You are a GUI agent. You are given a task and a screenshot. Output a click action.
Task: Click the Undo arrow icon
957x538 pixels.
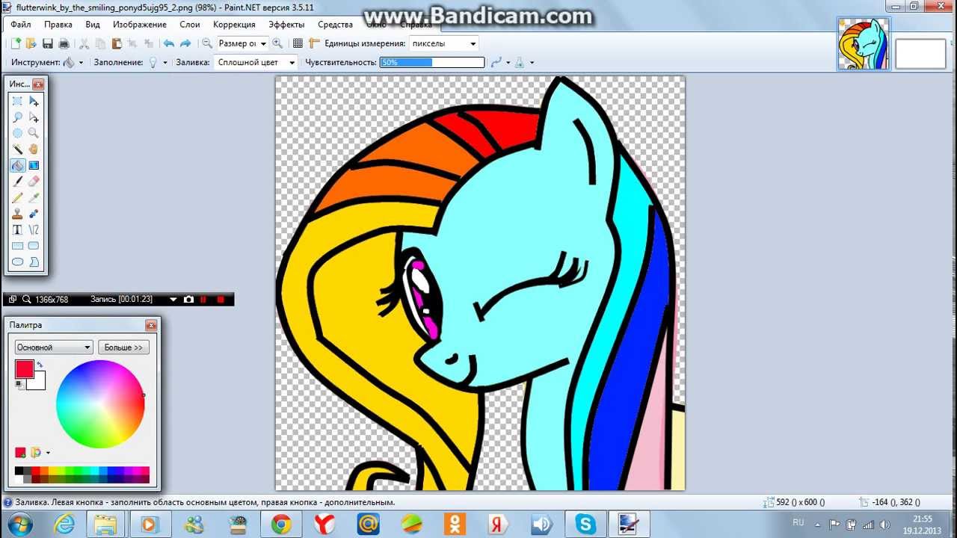pyautogui.click(x=169, y=43)
